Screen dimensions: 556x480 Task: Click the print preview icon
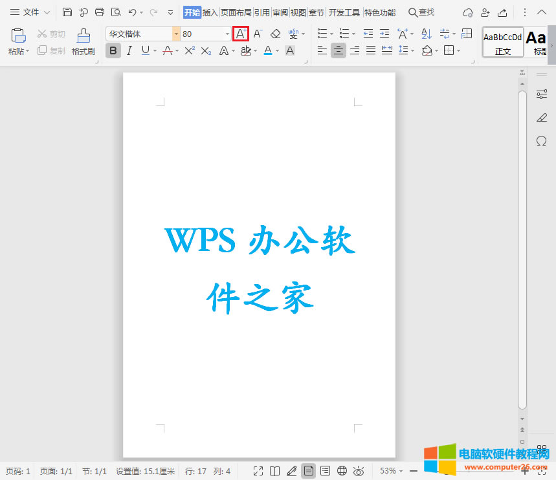115,12
